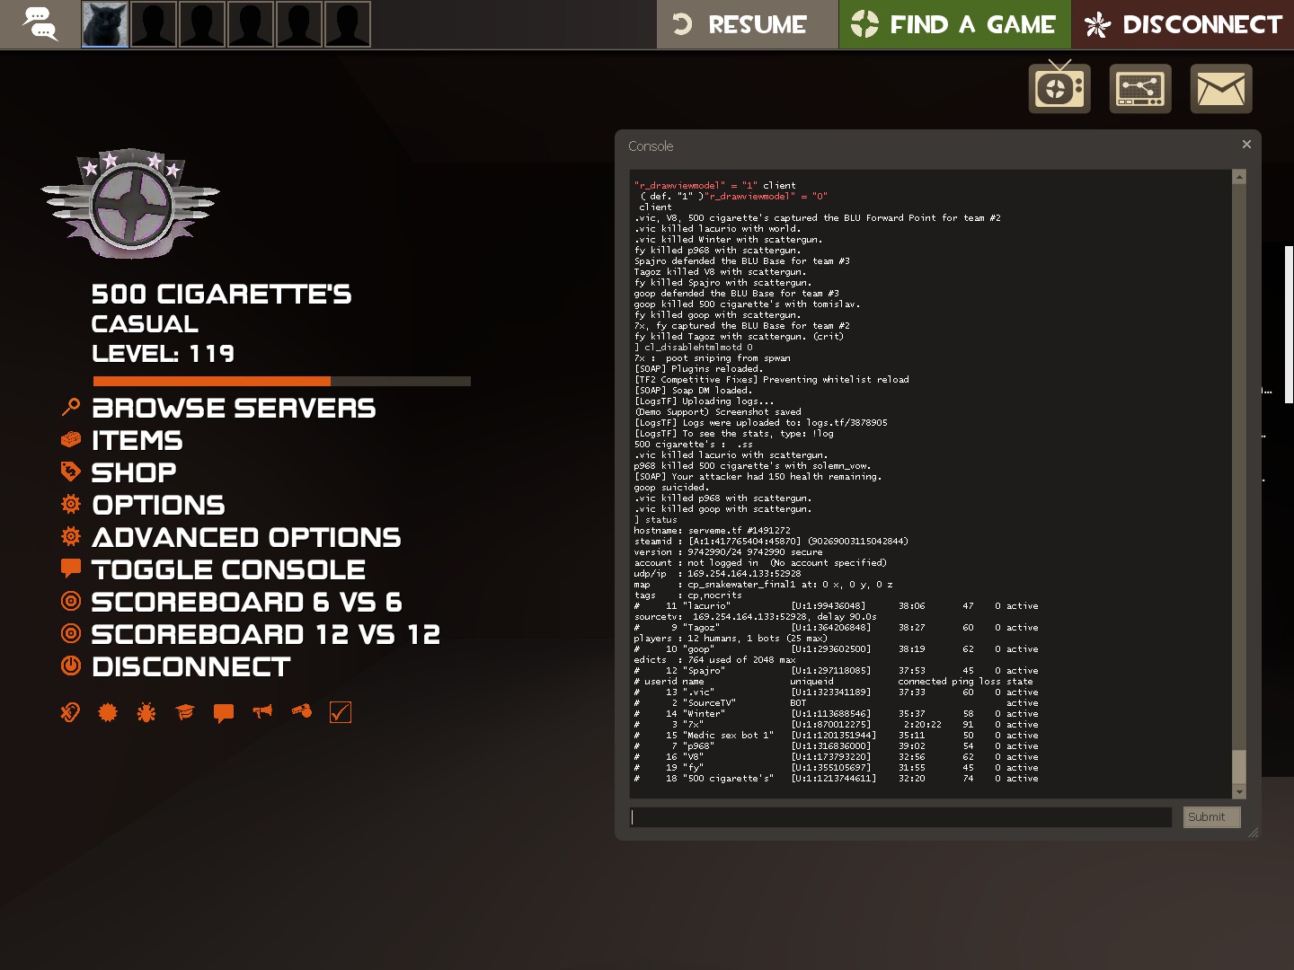Click the orange speech bubble commentary icon
Viewport: 1294px width, 970px height.
coord(224,713)
